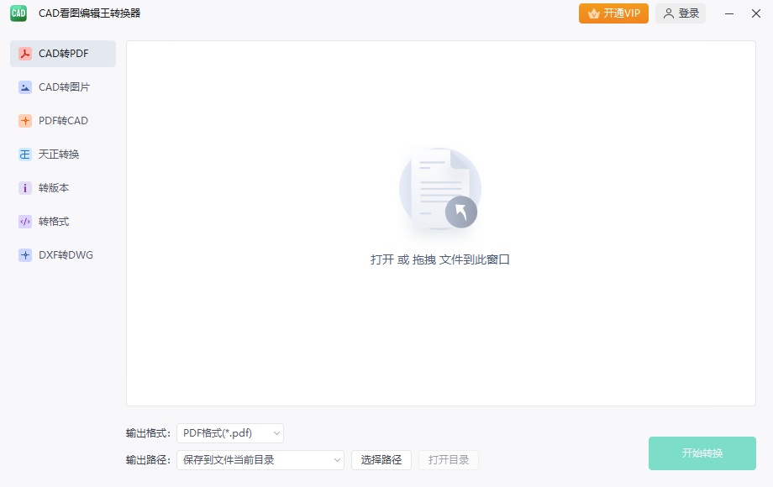Click the purple info icon beside 转版本
This screenshot has height=487, width=773.
point(25,187)
